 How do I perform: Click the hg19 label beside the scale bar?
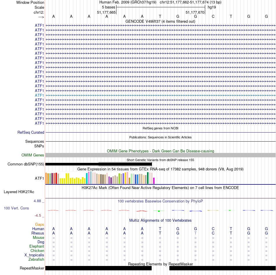tap(212, 7)
